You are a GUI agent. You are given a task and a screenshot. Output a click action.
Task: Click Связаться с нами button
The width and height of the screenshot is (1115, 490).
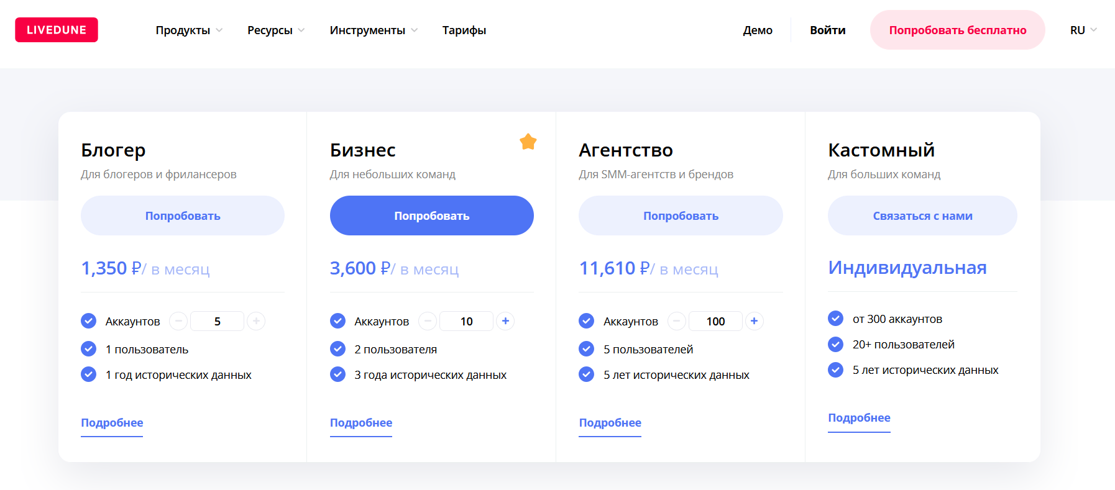(922, 216)
